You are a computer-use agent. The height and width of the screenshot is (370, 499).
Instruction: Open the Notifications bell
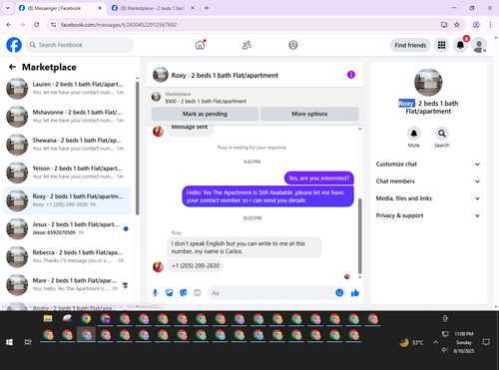[460, 45]
